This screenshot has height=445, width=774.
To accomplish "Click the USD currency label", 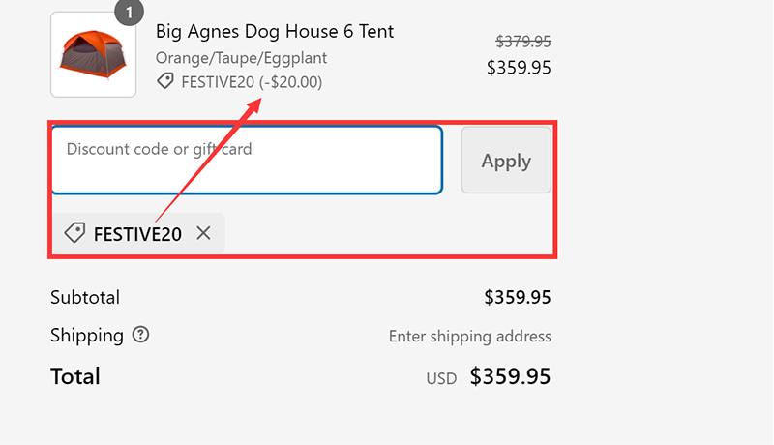I will (x=441, y=378).
